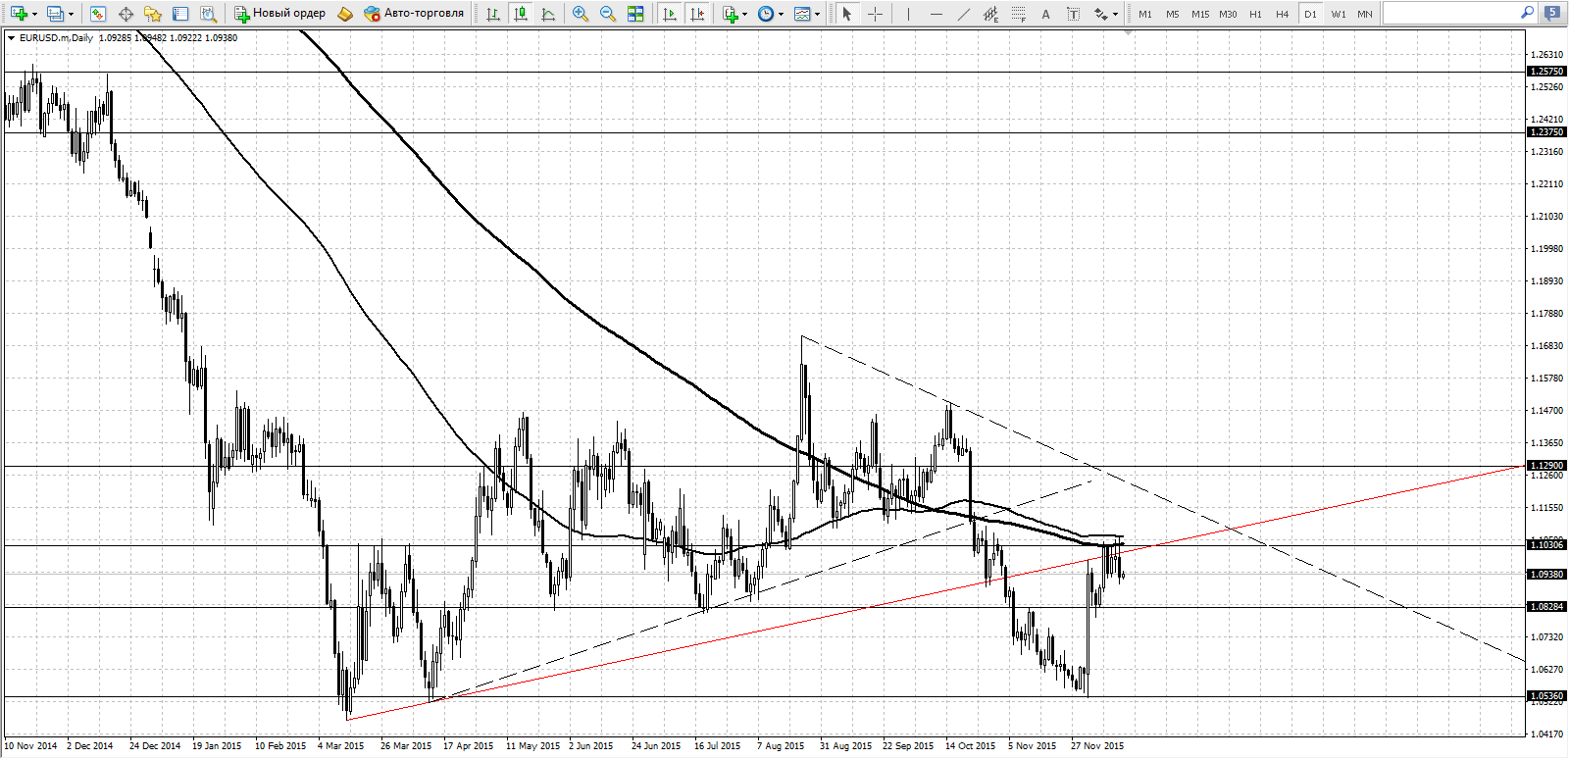Open the Data Window crosshair icon
Image resolution: width=1569 pixels, height=759 pixels.
(126, 14)
